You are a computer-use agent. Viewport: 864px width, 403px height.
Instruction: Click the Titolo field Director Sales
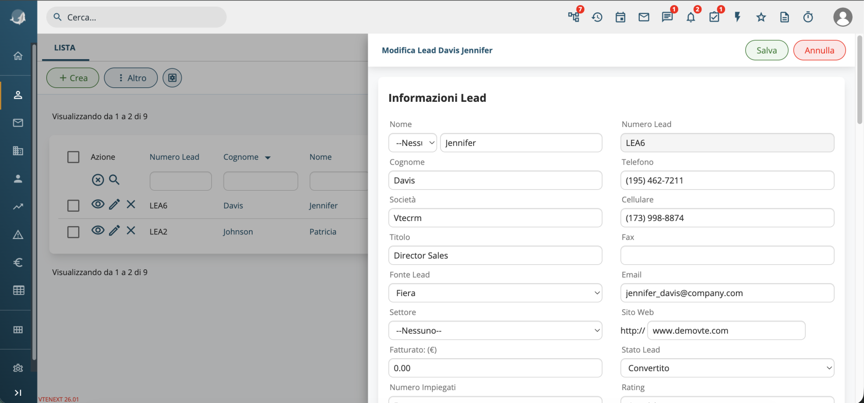pyautogui.click(x=495, y=255)
